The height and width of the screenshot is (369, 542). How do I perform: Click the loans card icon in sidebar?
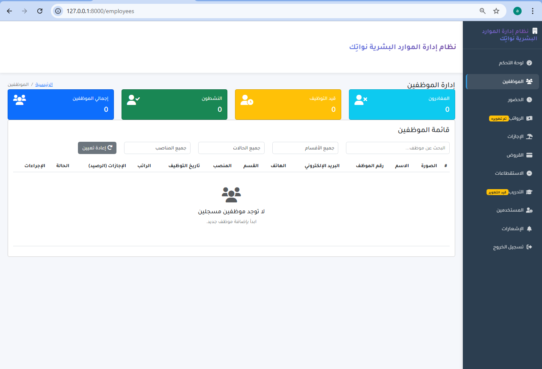pos(529,155)
